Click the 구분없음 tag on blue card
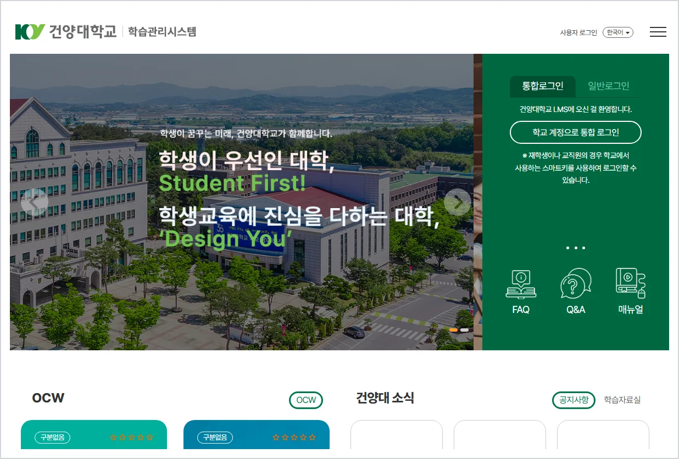The image size is (679, 459). click(x=215, y=438)
